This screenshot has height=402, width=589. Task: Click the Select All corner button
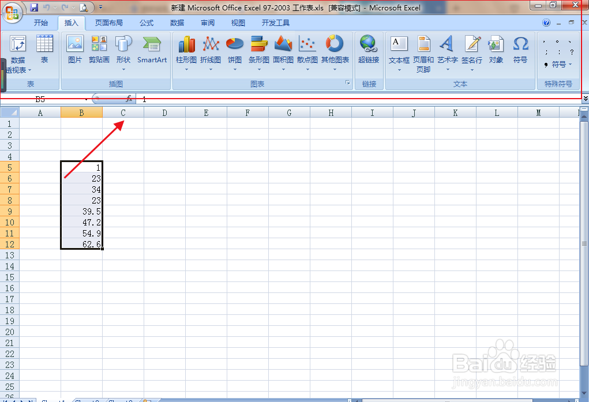9,112
